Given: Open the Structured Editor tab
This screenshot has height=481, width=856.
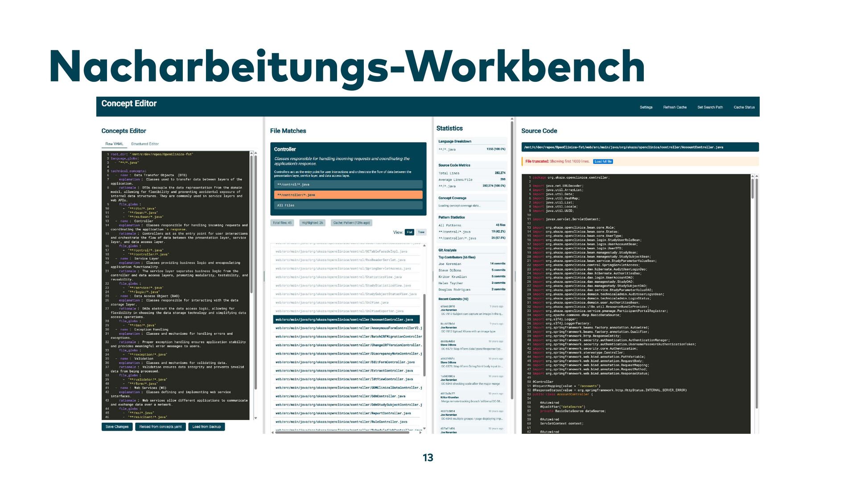Looking at the screenshot, I should pyautogui.click(x=144, y=144).
